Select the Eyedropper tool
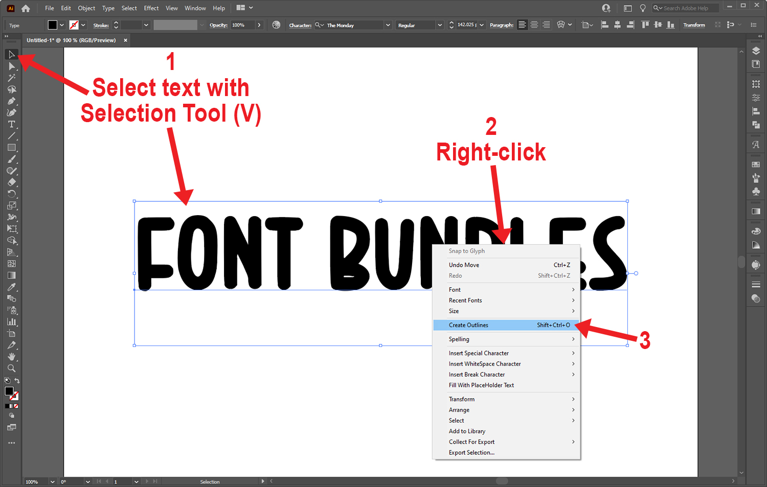 click(x=11, y=287)
